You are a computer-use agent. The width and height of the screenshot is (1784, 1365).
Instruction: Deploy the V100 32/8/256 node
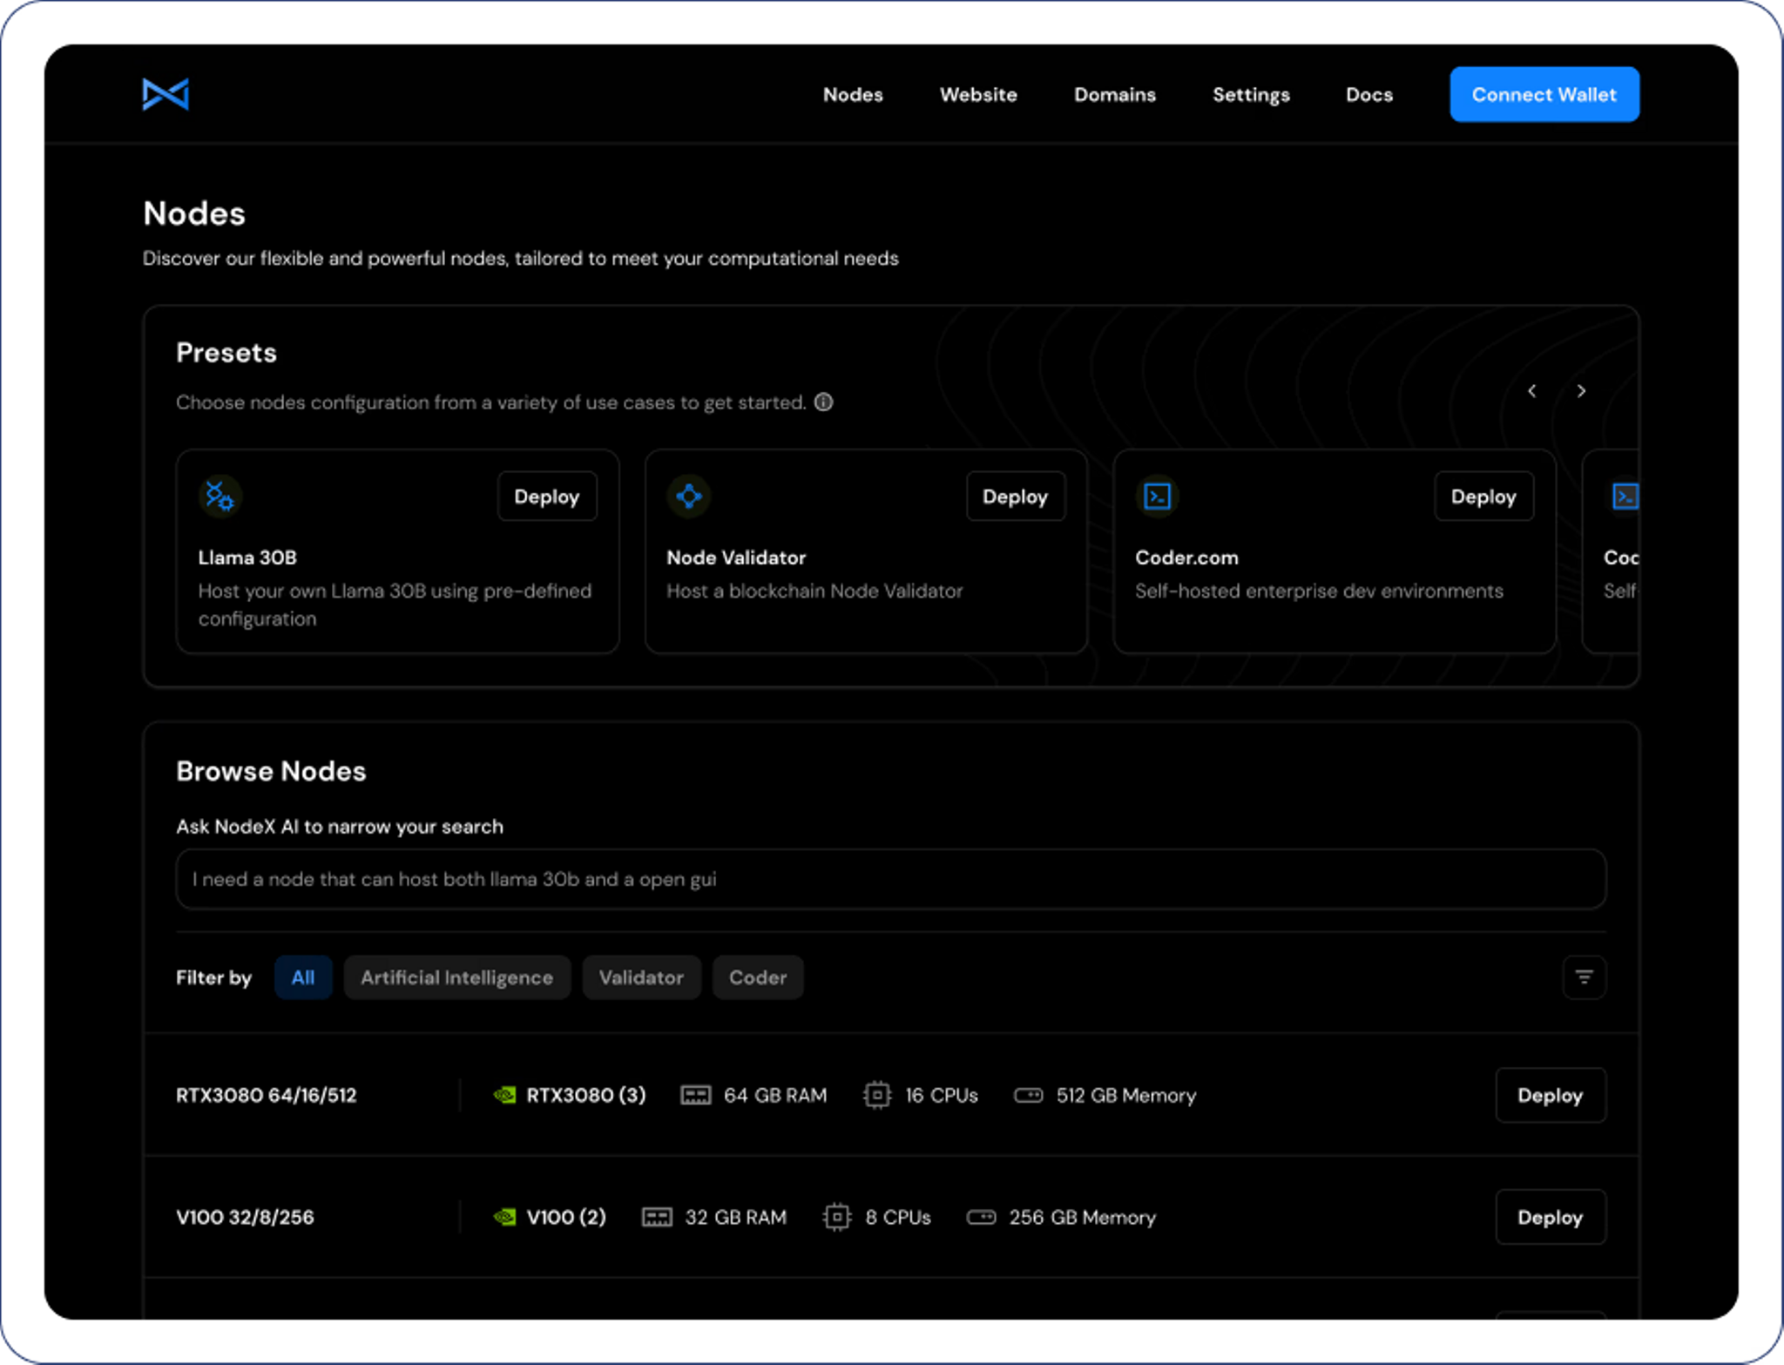tap(1551, 1217)
